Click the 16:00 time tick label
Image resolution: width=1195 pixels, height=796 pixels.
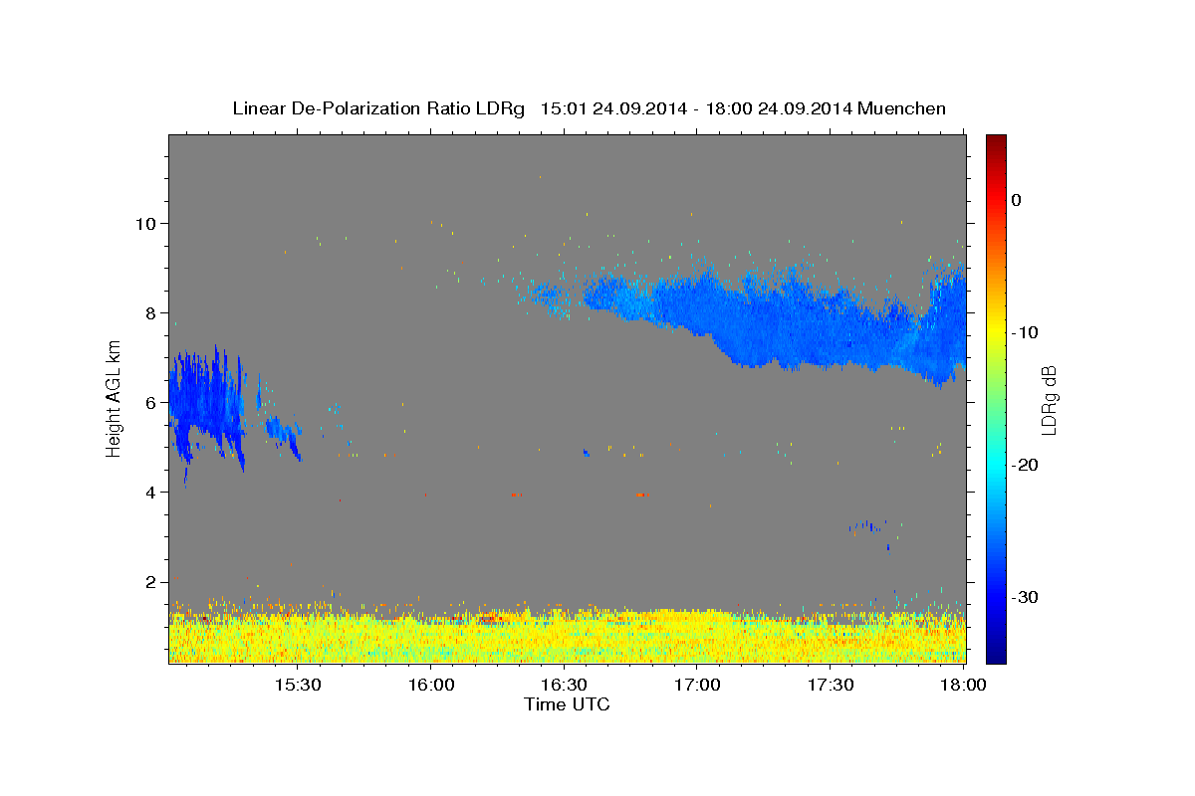click(431, 686)
